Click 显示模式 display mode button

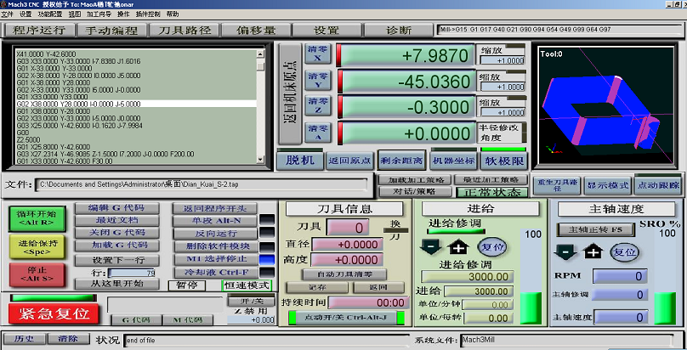click(607, 184)
